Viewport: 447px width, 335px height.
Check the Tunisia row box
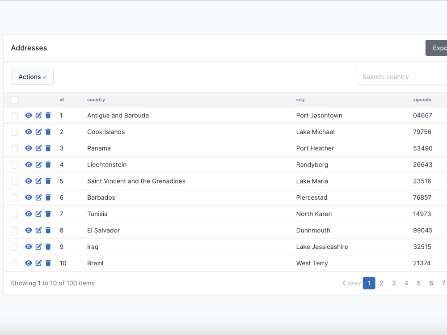pyautogui.click(x=14, y=214)
